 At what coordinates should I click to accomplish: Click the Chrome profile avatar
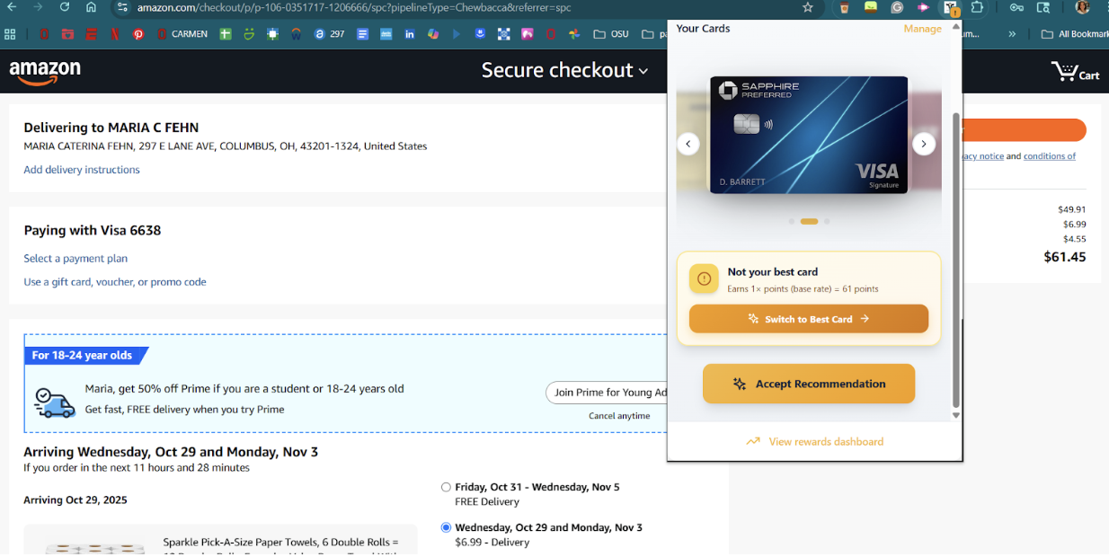pos(1082,7)
